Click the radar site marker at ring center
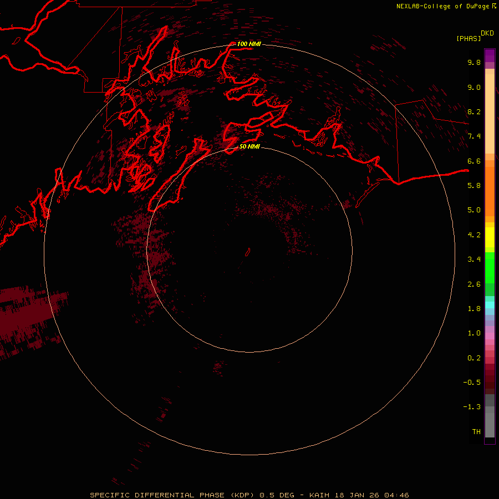Image resolution: width=499 pixels, height=499 pixels. (x=248, y=252)
